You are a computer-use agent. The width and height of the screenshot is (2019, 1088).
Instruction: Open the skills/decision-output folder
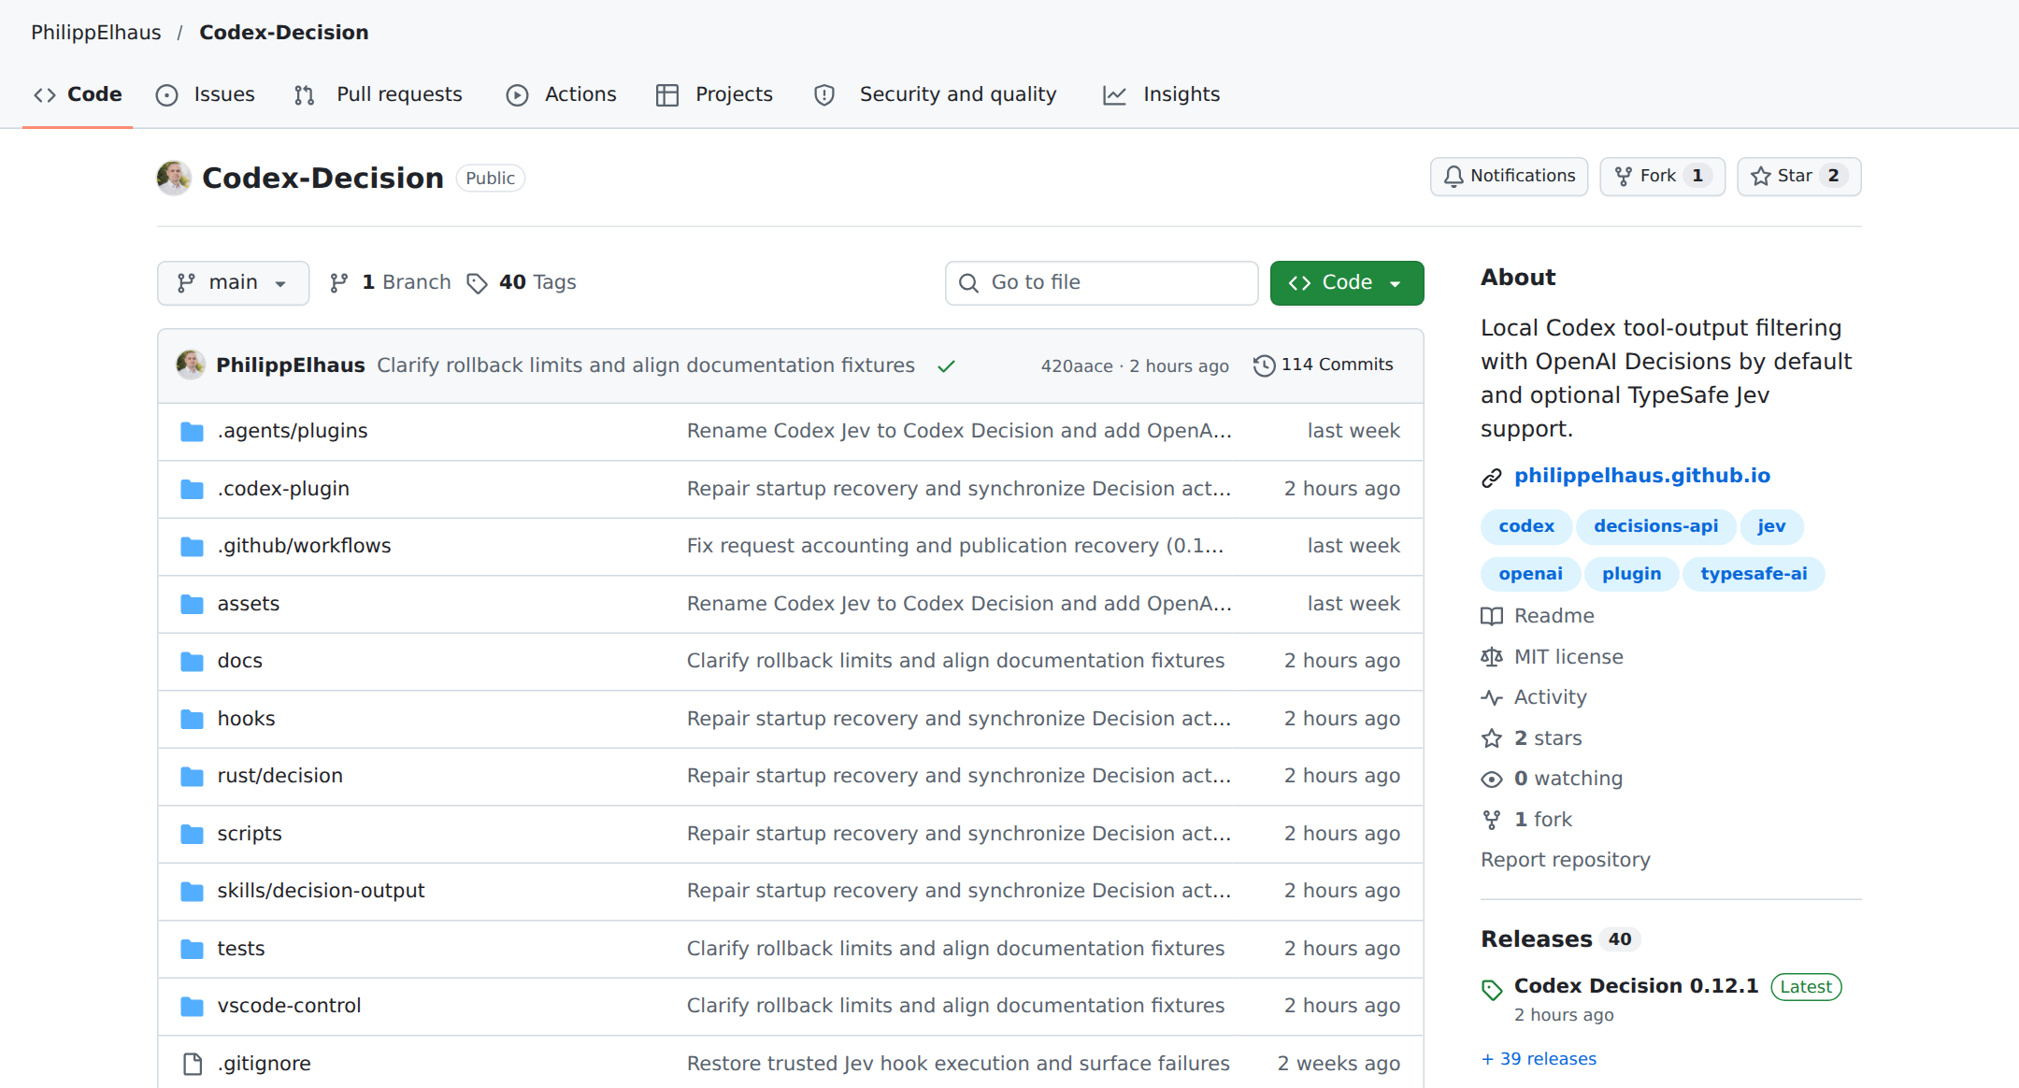click(321, 891)
